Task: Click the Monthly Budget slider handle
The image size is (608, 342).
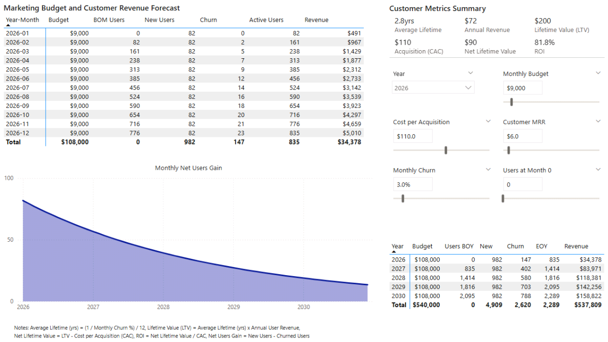Action: [x=512, y=102]
